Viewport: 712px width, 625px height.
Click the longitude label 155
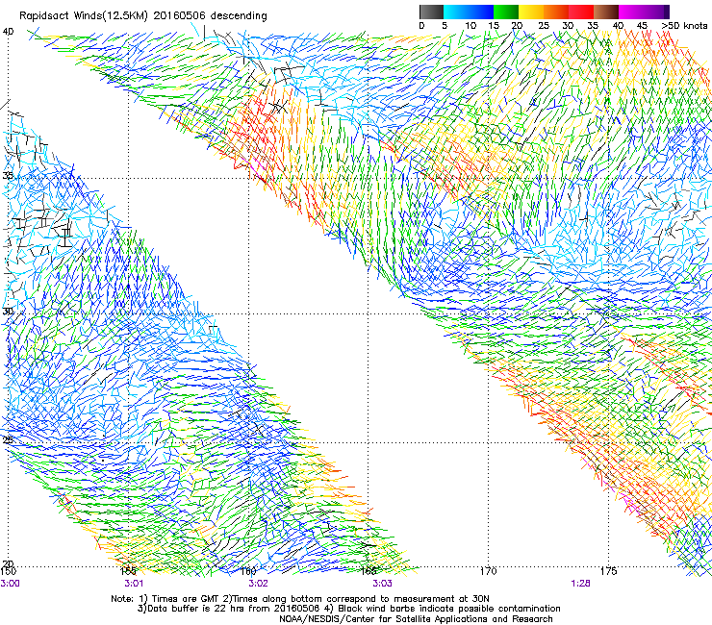tap(129, 571)
